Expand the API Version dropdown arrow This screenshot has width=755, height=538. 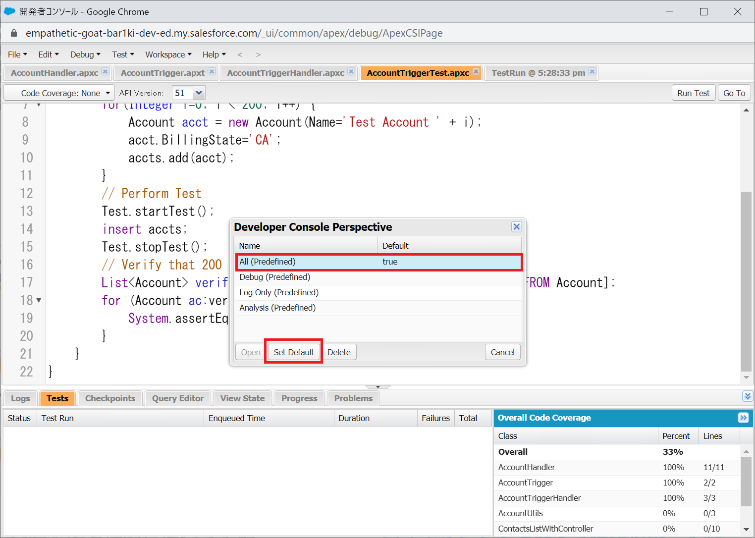click(x=199, y=93)
